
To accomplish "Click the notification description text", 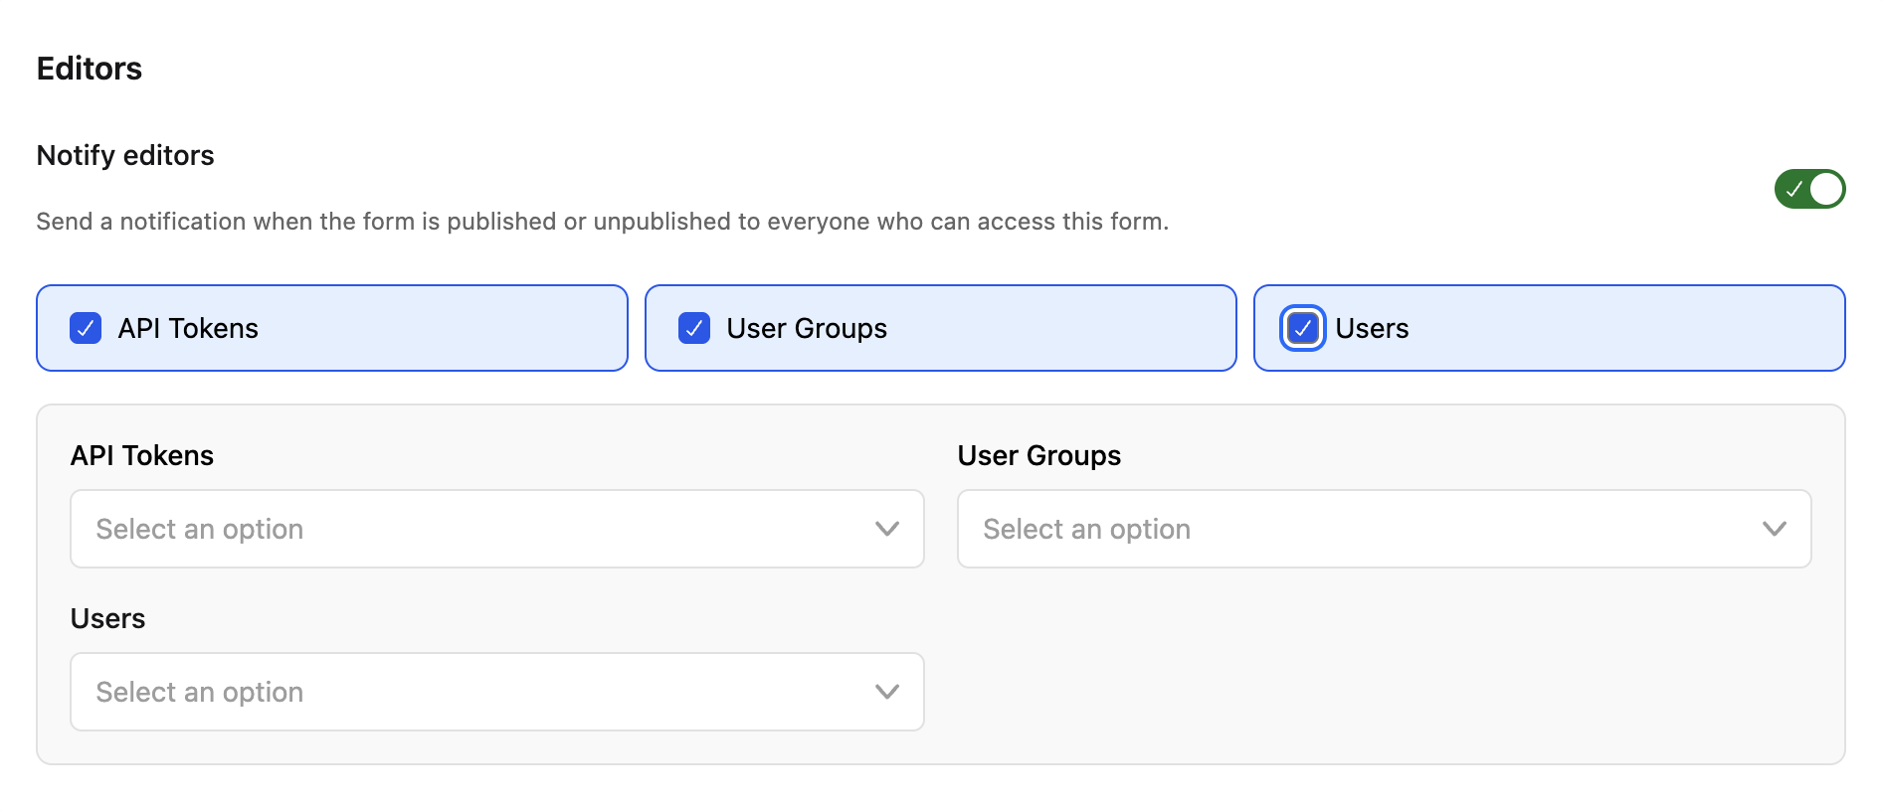I will point(603,221).
